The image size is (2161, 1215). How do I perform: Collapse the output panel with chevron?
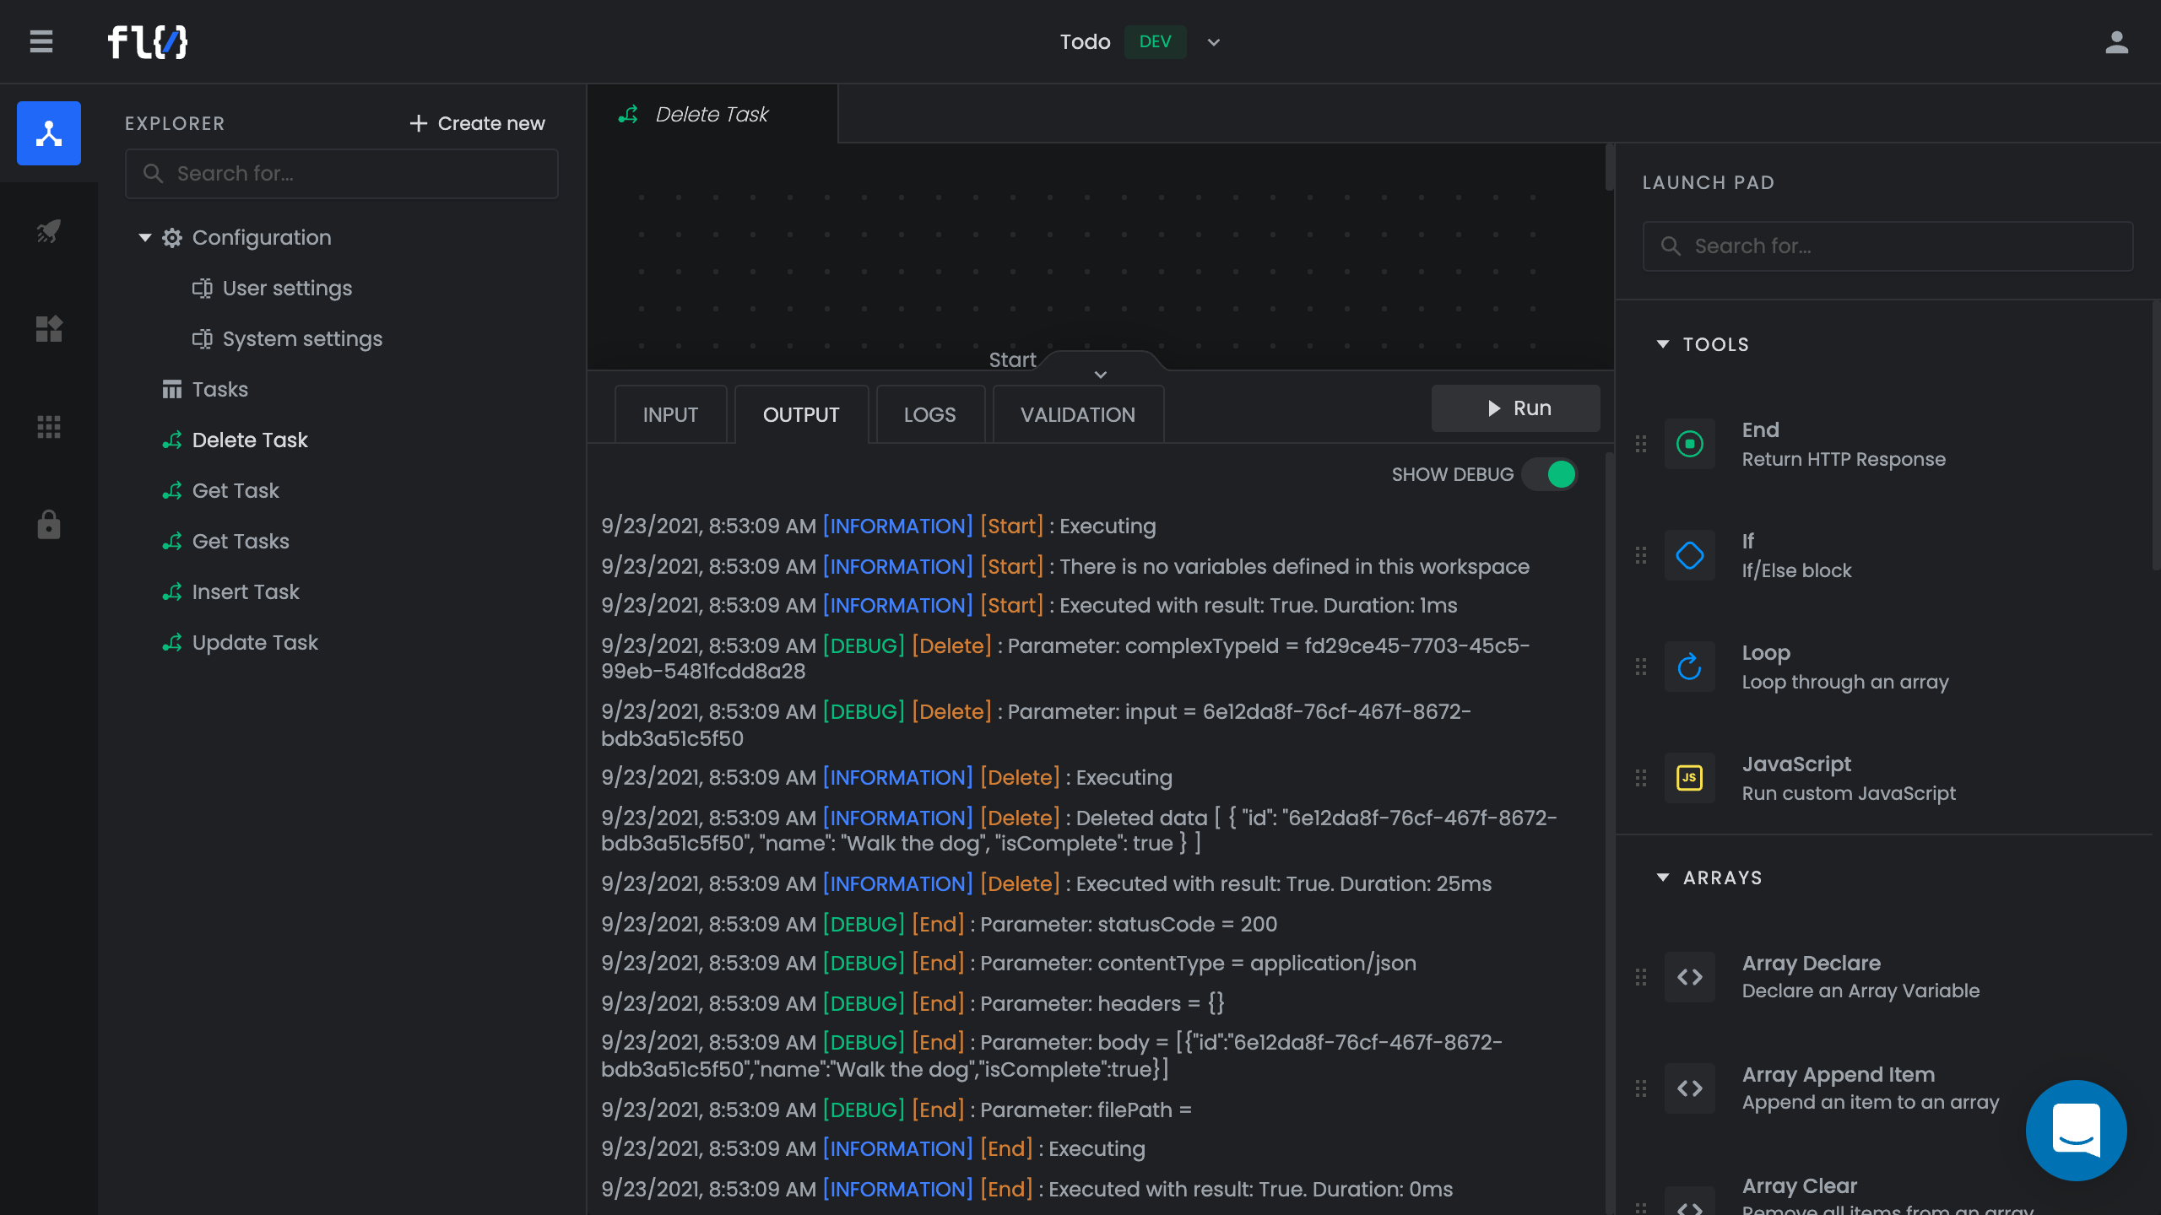point(1101,375)
